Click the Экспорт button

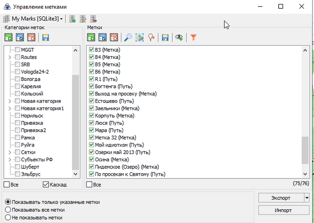point(281,198)
